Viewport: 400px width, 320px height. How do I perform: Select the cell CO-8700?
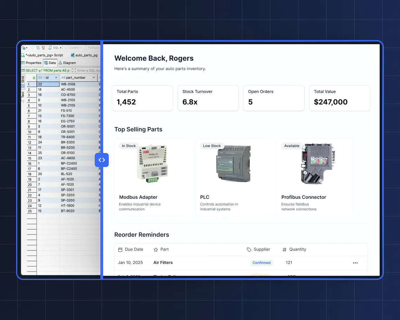point(79,95)
